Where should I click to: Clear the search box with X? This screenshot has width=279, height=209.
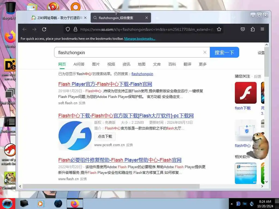pos(205,52)
